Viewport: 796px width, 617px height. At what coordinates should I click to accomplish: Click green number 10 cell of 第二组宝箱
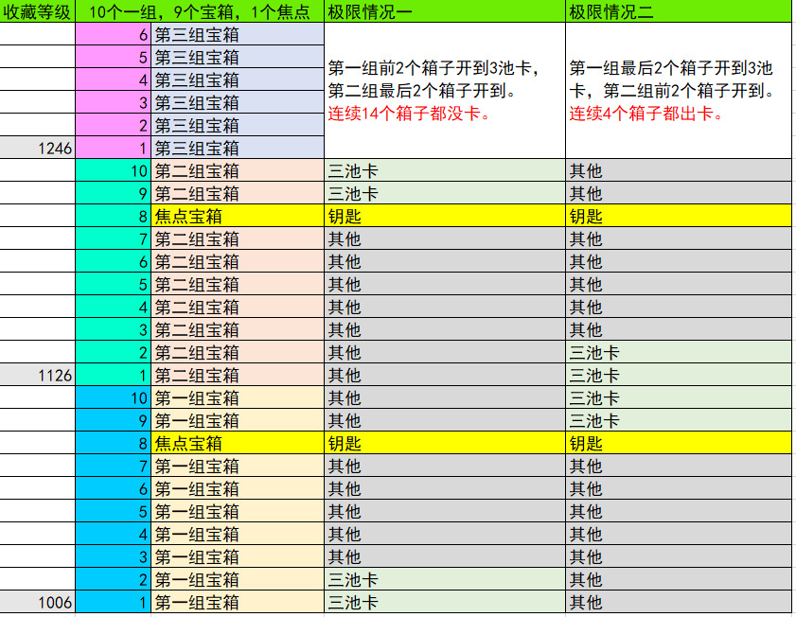114,170
